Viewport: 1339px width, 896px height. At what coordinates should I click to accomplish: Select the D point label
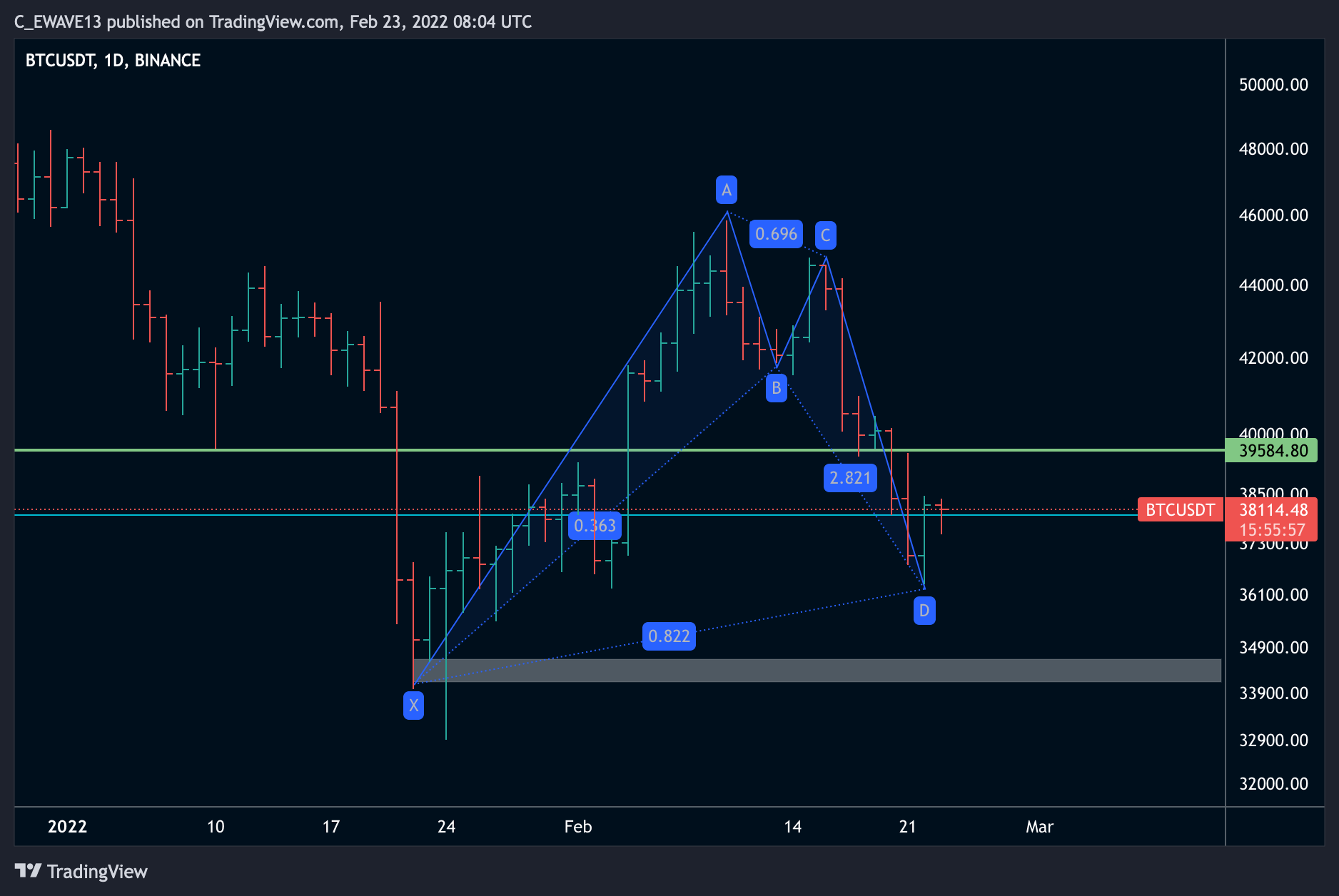tap(924, 611)
